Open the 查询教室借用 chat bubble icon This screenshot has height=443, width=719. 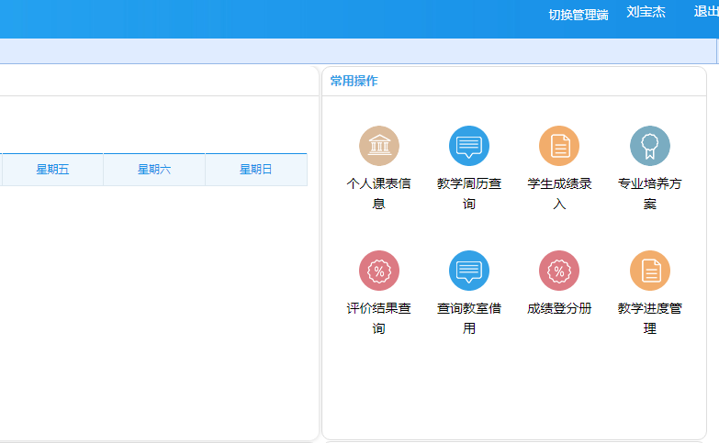(x=468, y=271)
